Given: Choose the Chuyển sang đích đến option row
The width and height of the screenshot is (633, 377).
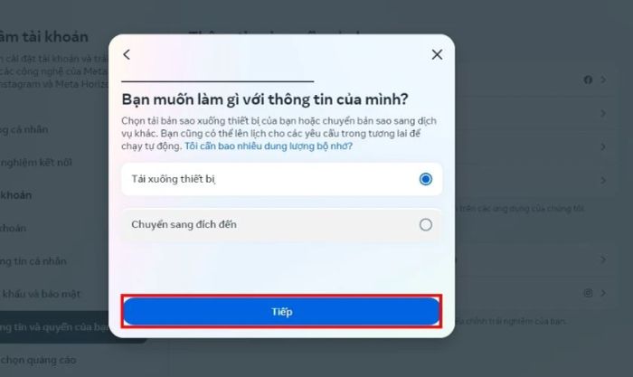Looking at the screenshot, I should [281, 225].
